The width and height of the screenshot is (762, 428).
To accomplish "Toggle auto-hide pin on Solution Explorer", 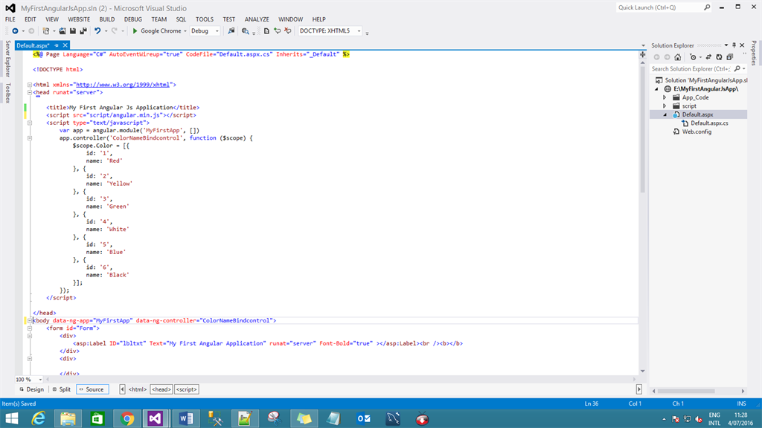I will (734, 45).
